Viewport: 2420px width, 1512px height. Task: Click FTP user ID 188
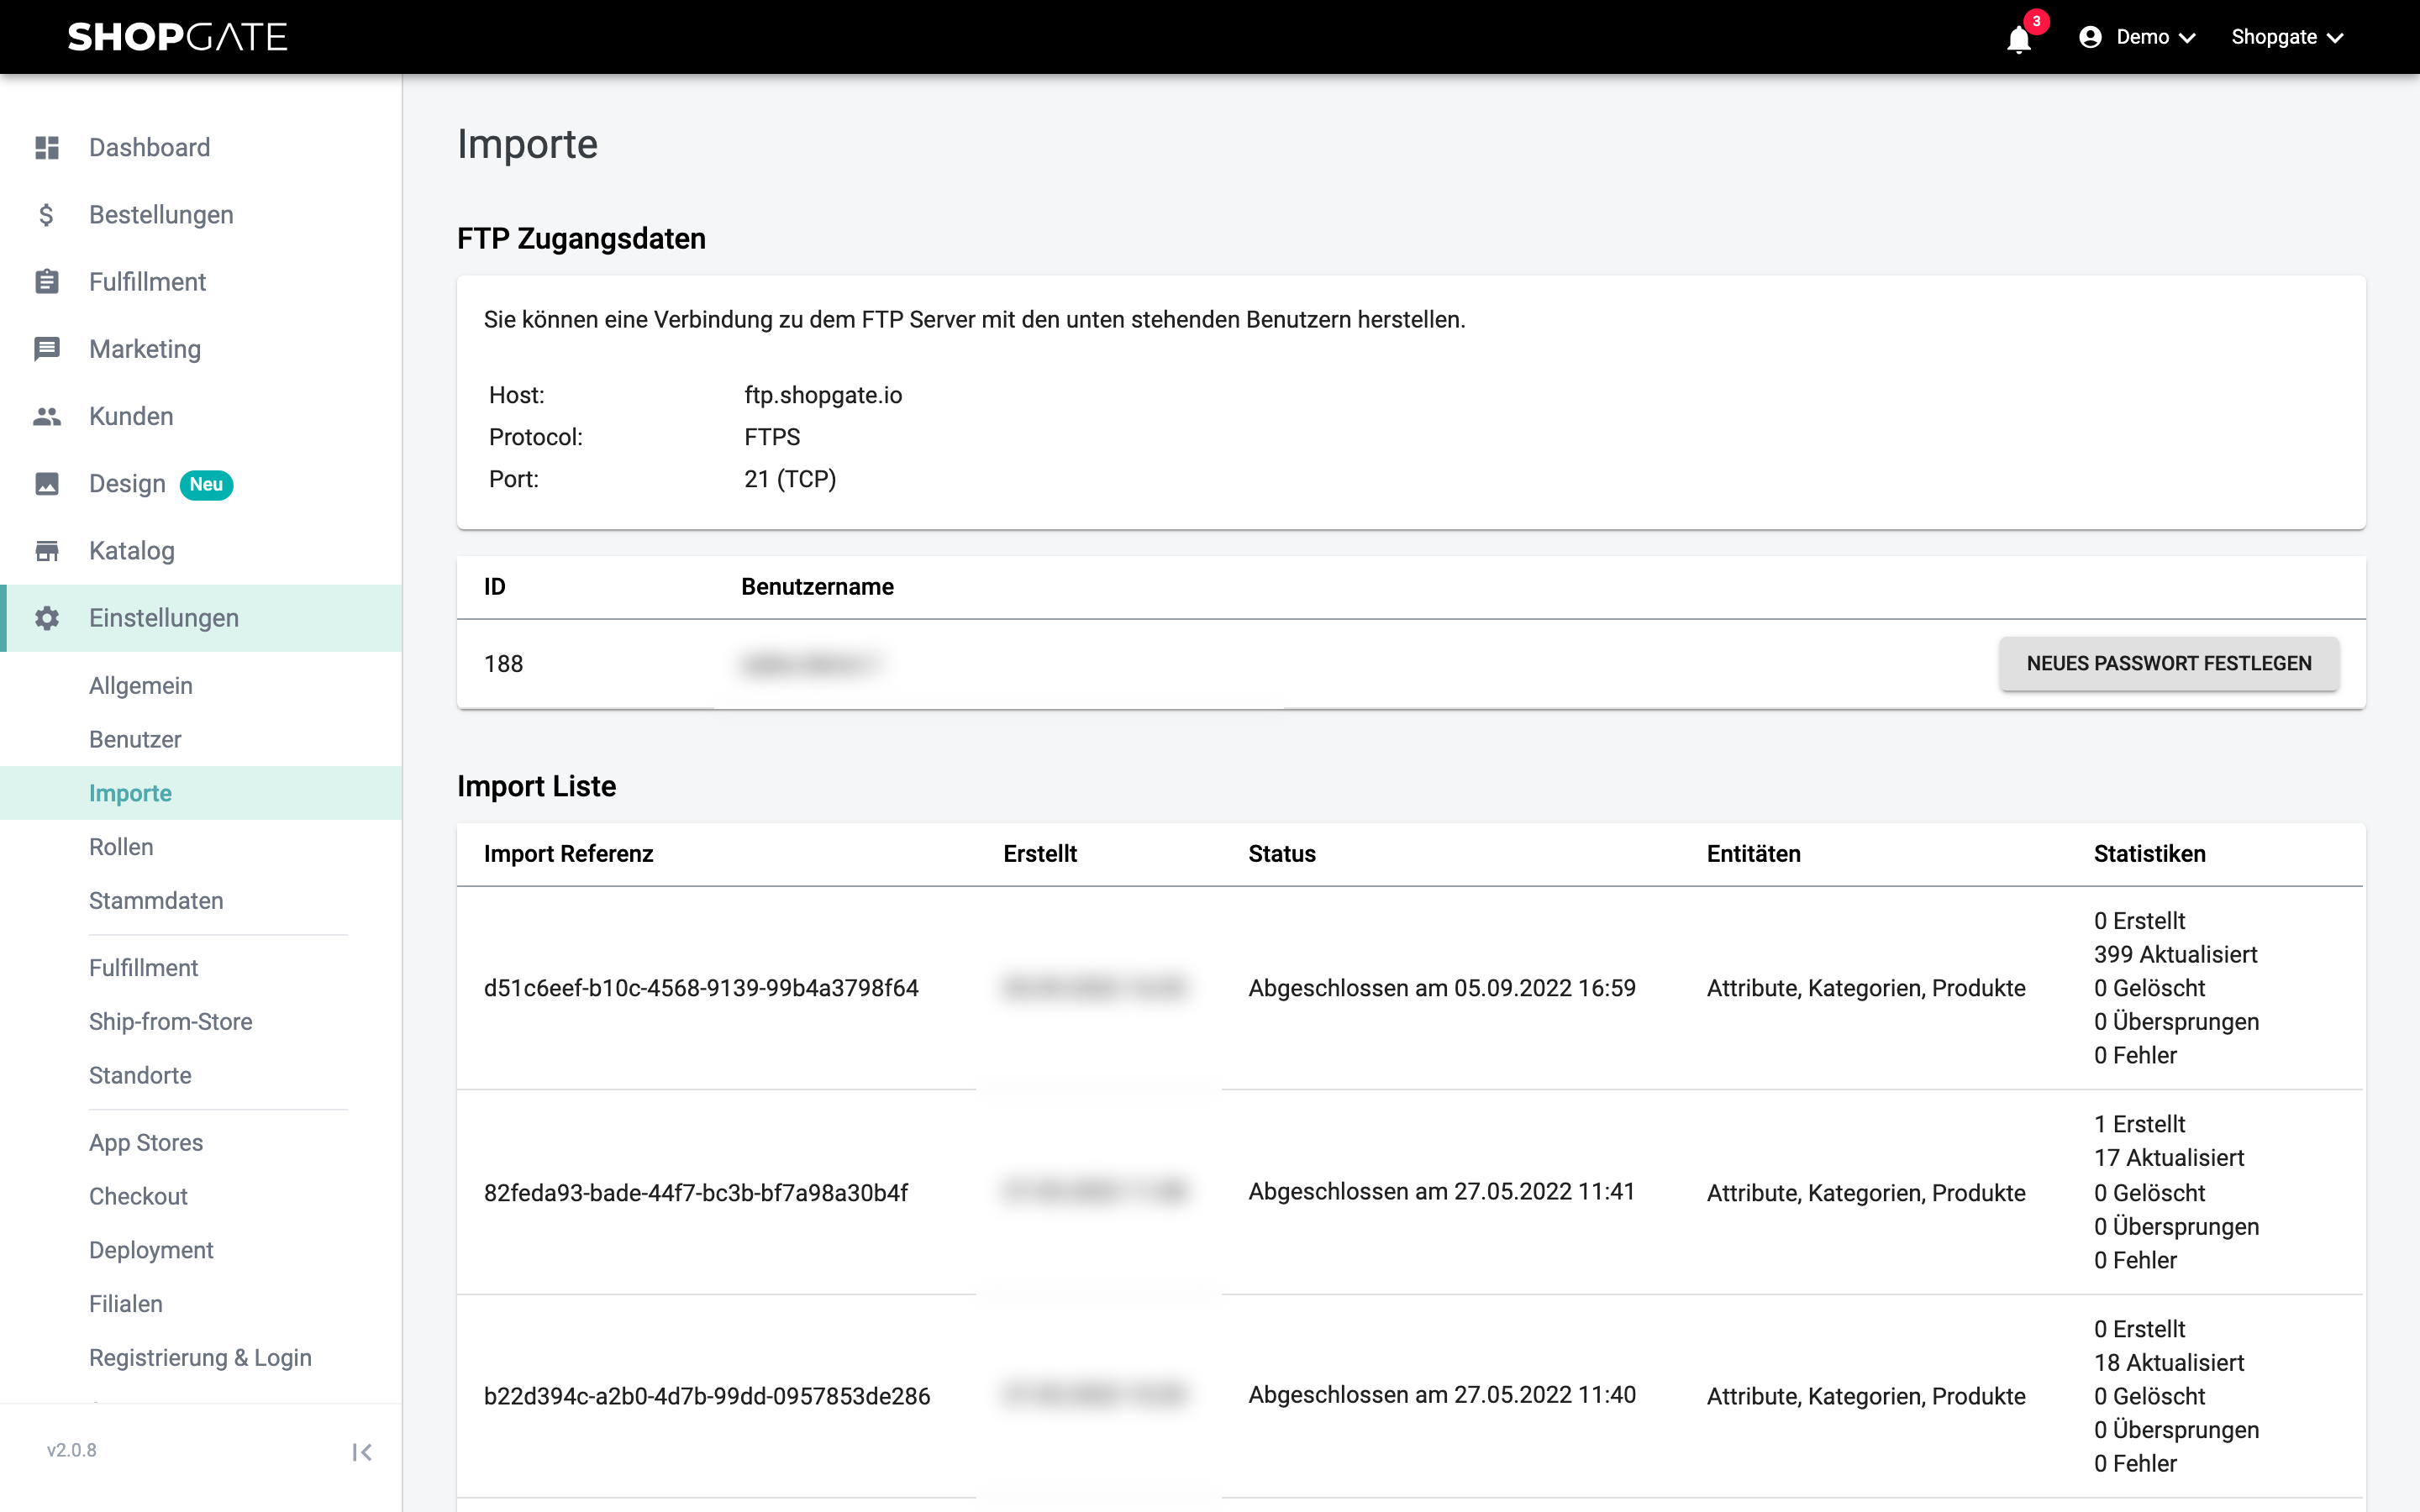(503, 664)
